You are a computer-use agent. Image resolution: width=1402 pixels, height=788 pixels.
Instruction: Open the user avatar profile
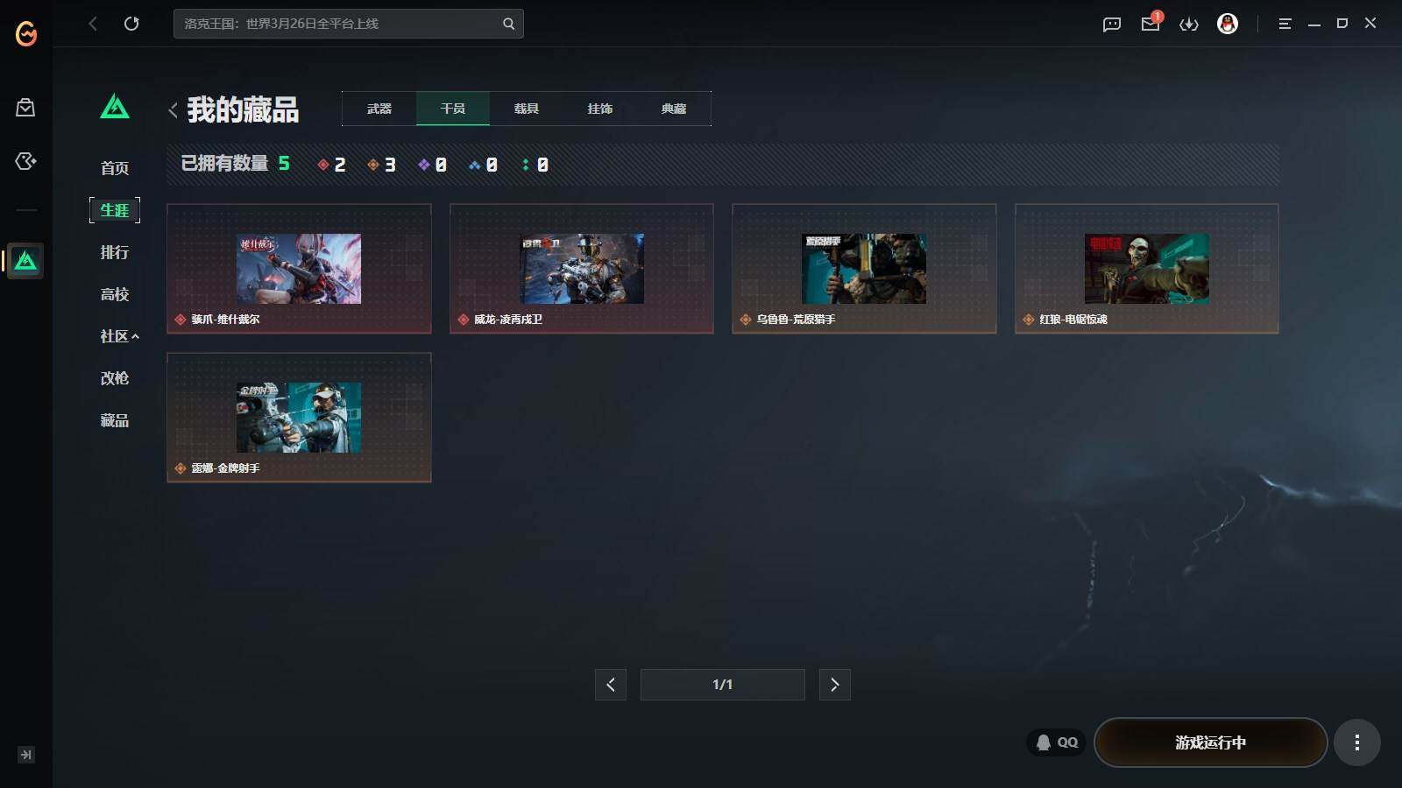click(1228, 24)
